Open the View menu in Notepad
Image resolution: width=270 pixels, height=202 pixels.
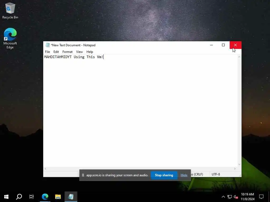click(79, 52)
